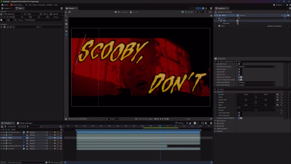Click the fit-to-frame icon in viewer header
Screen dimensions: 291x164
206,12
